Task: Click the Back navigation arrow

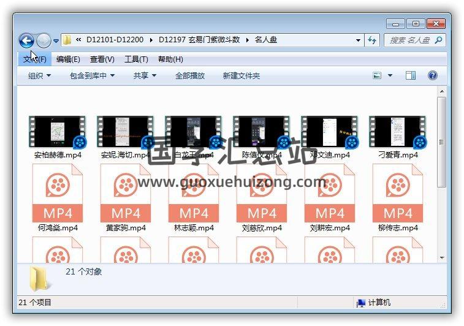Action: coord(26,40)
